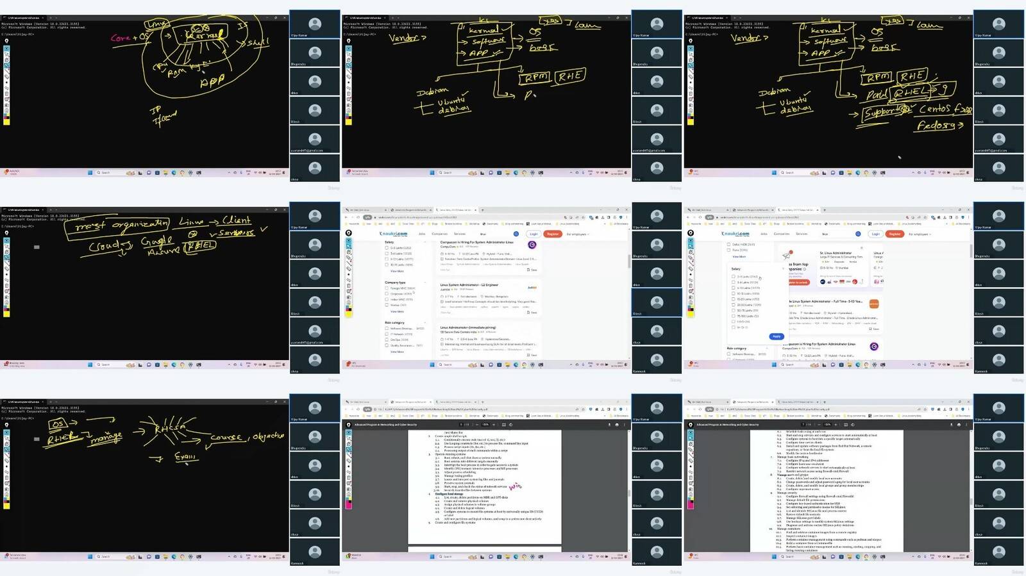Click fit-to-page icon in pink-annotated PDF toolbar
Viewport: 1026px width, 576px height.
503,424
